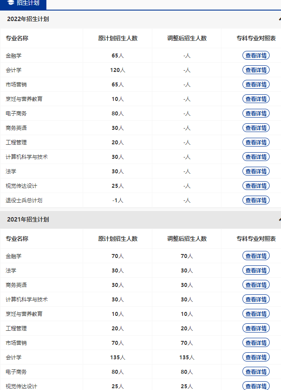Screen dimensions: 281x390
Task: View details for 退役士兵总计划
Action: tap(256, 200)
